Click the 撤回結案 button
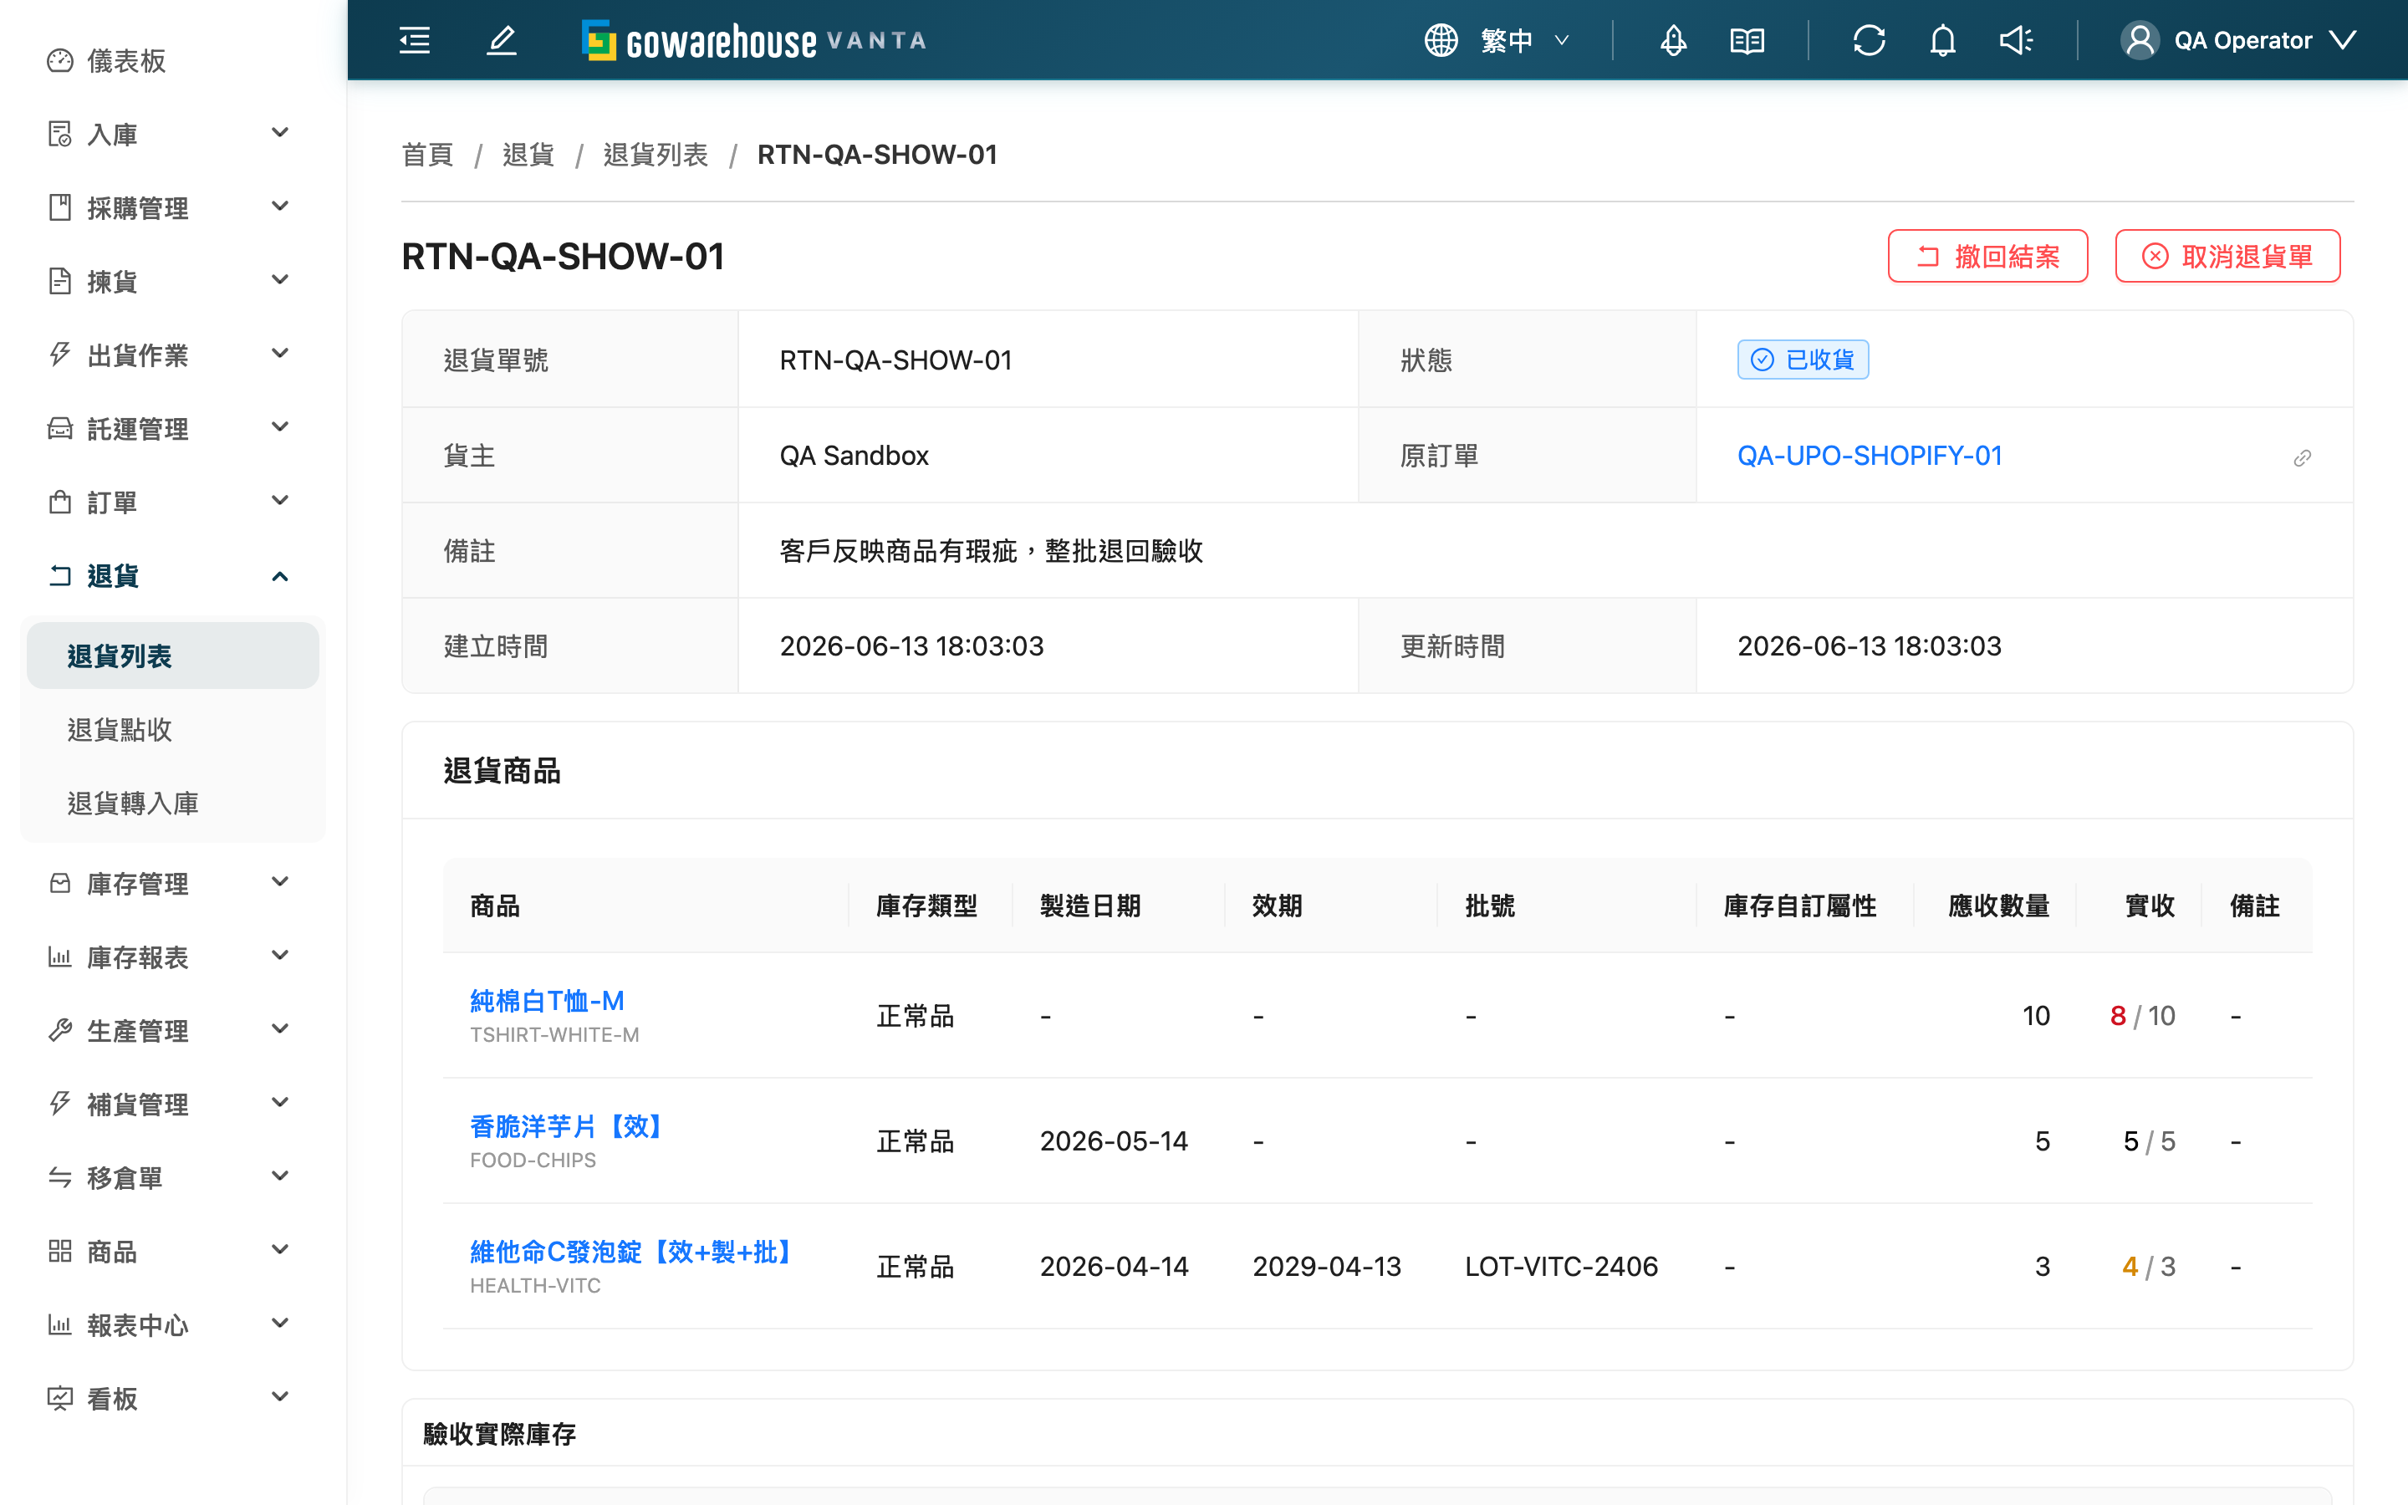The image size is (2408, 1505). [1987, 257]
